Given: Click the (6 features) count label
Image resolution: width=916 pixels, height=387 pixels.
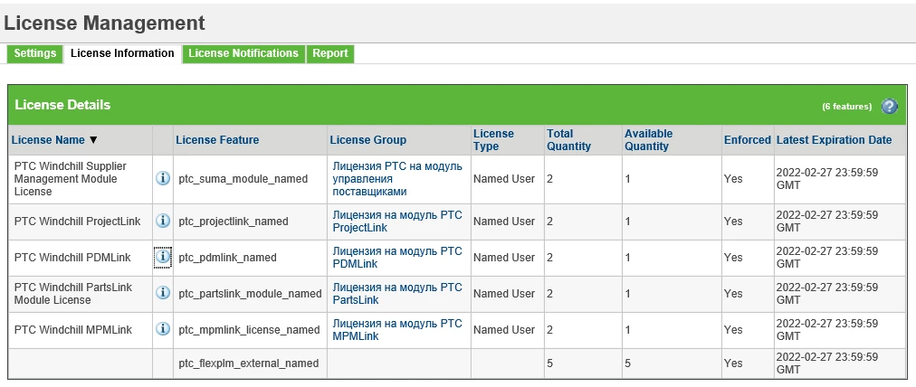Looking at the screenshot, I should pyautogui.click(x=846, y=106).
